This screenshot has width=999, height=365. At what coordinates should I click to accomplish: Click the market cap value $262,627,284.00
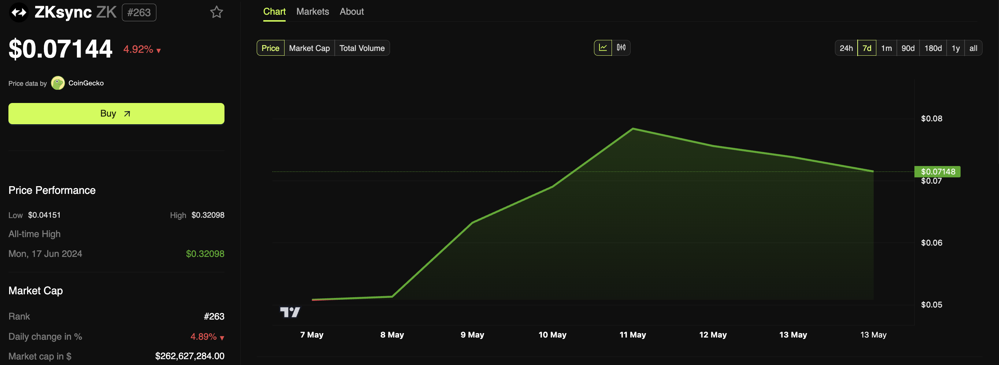click(190, 356)
